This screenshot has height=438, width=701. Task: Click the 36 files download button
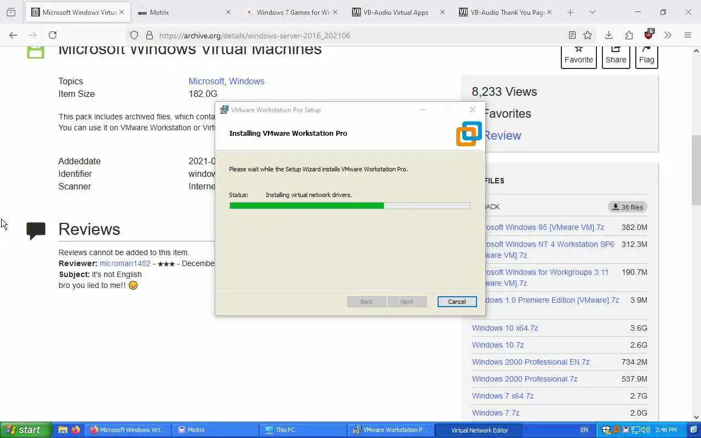coord(628,207)
